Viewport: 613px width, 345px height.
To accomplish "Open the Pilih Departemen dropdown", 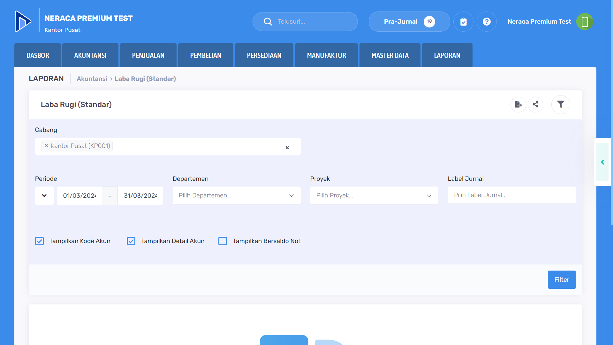I will click(x=236, y=195).
